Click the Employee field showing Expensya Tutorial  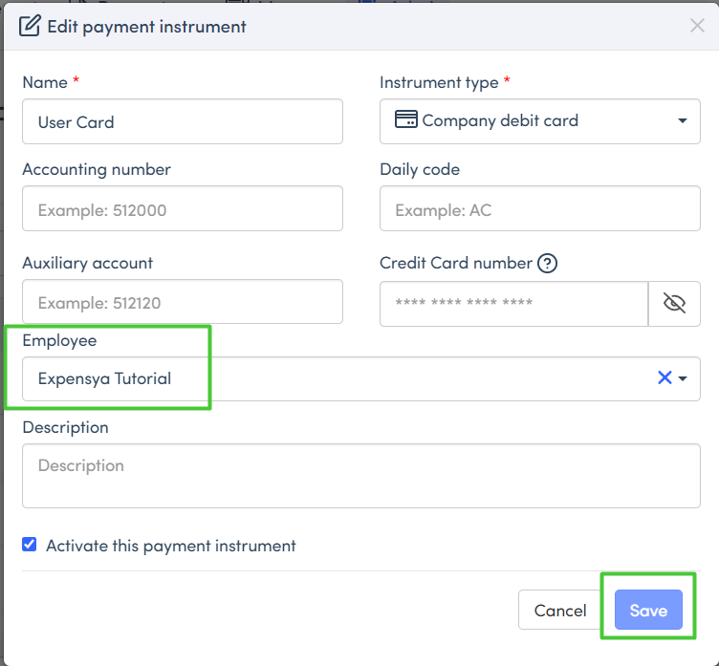(287, 378)
